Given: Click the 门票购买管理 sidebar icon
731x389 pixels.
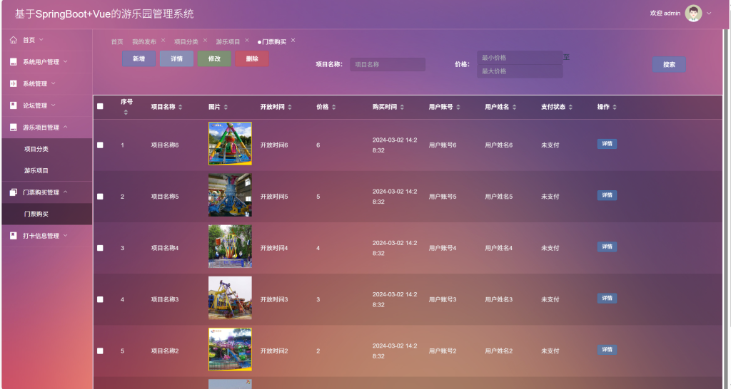Looking at the screenshot, I should tap(14, 192).
